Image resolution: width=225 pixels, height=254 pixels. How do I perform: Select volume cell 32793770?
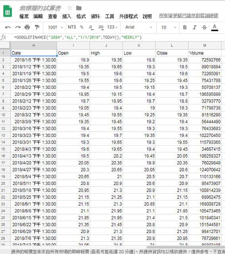tap(205, 101)
